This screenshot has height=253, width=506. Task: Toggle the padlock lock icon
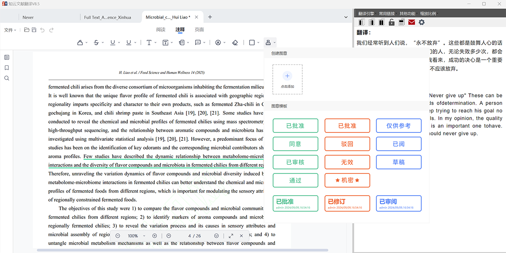392,22
